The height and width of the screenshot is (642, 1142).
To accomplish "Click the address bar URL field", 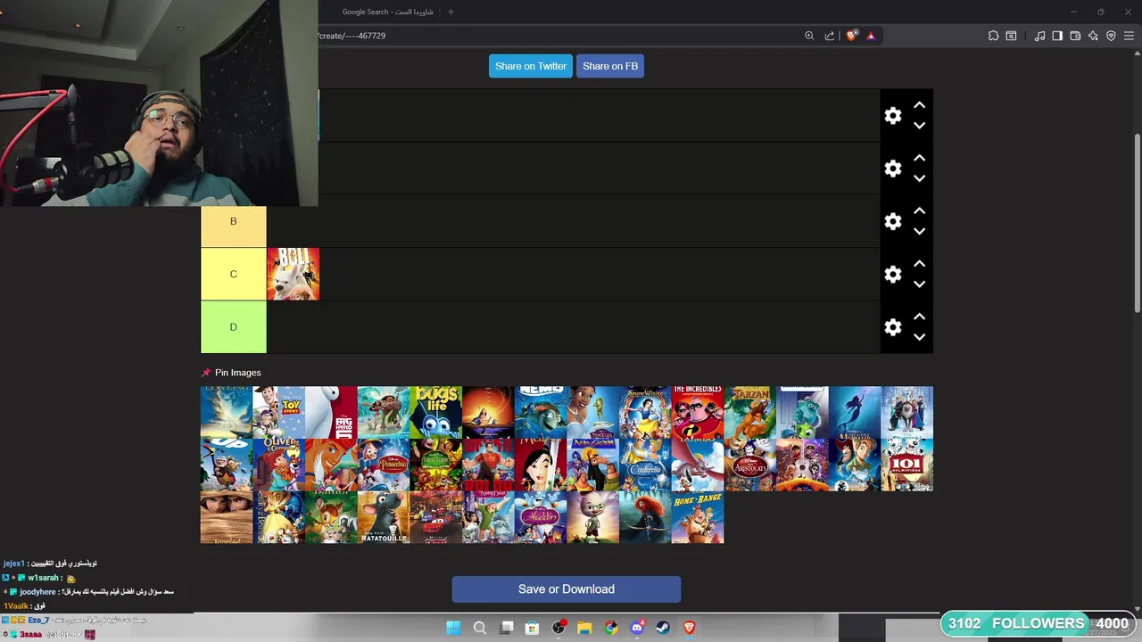I will pyautogui.click(x=558, y=36).
